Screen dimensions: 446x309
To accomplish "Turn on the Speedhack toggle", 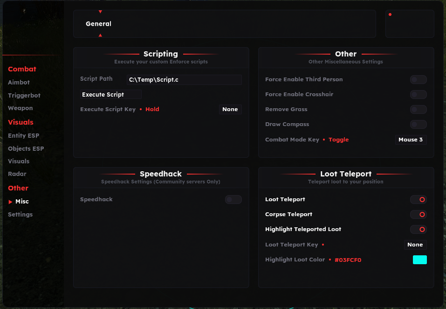I will (x=233, y=199).
